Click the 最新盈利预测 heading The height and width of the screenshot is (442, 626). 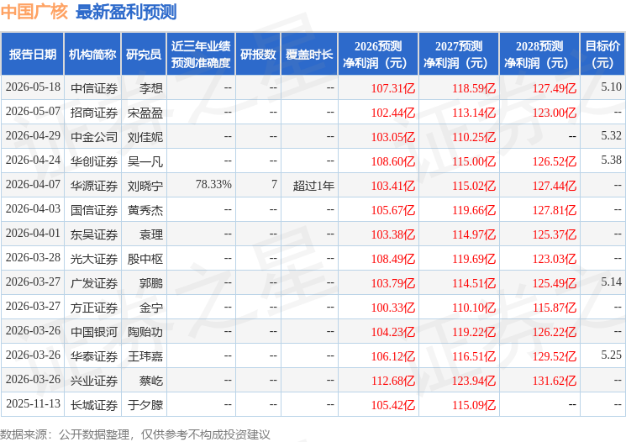click(126, 12)
